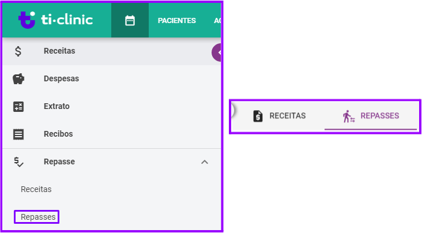Open Recibos from the sidebar
The height and width of the screenshot is (233, 422).
point(58,134)
